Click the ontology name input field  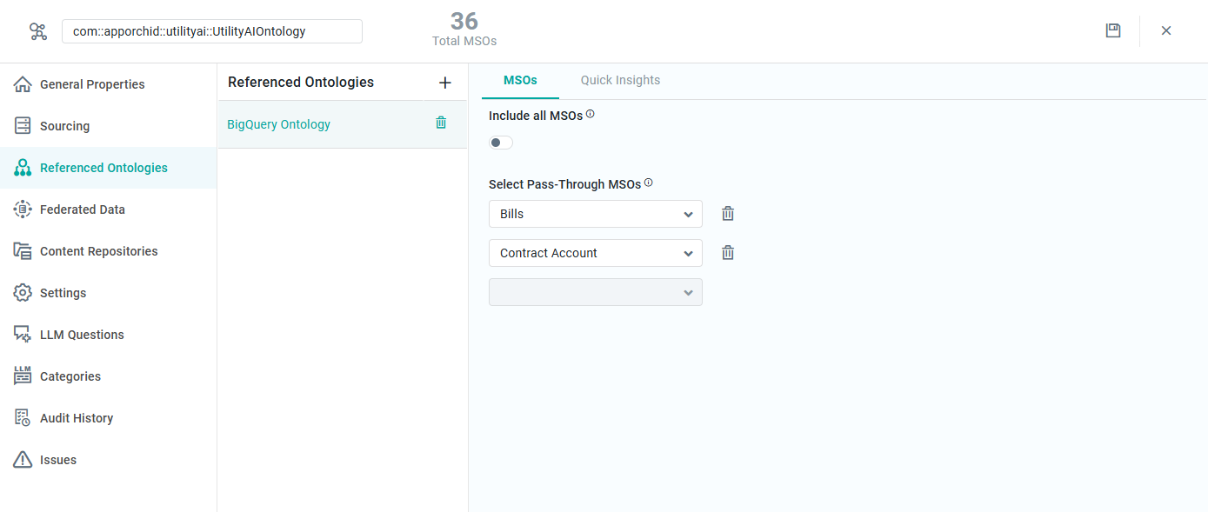pos(211,31)
